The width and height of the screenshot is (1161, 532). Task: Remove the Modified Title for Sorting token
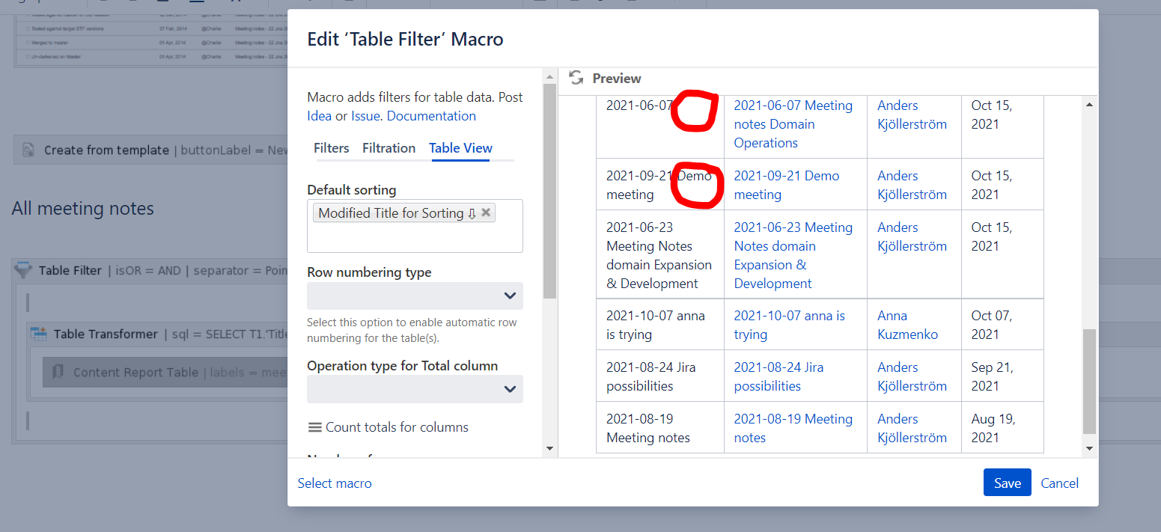pos(486,213)
